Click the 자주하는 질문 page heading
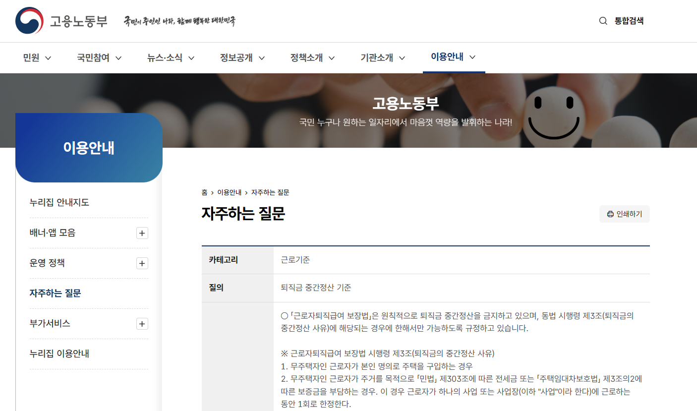The image size is (697, 411). [243, 214]
